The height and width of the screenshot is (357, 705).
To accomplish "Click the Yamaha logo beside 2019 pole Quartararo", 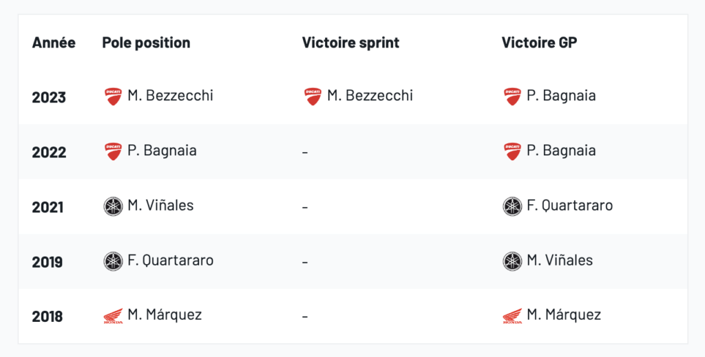I will tap(113, 261).
